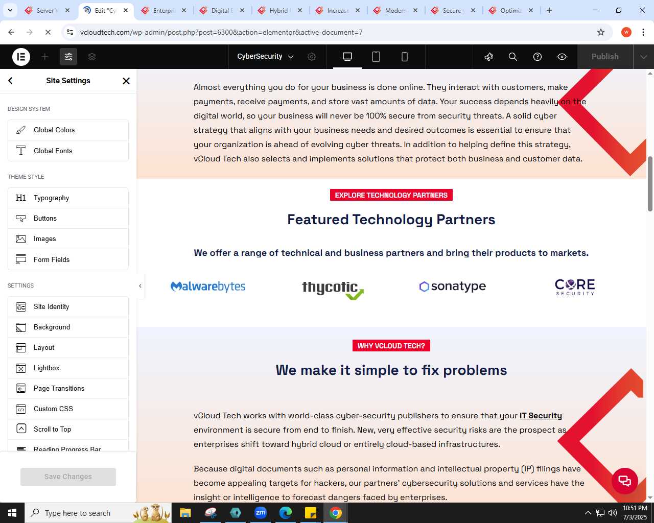Go back from Site Settings panel
The width and height of the screenshot is (654, 523).
(x=11, y=81)
